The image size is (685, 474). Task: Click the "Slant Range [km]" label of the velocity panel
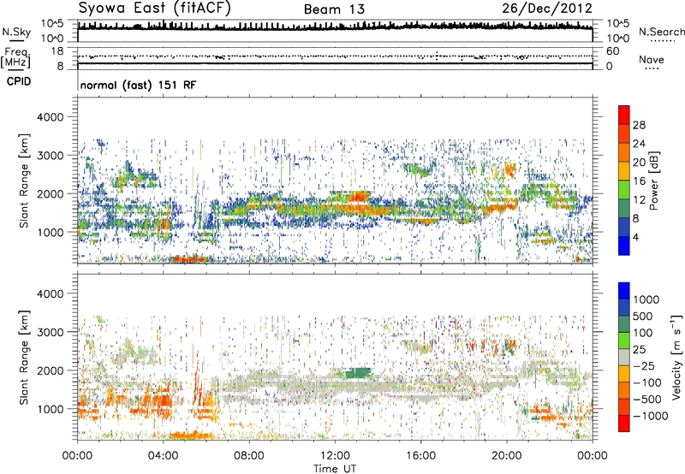24,358
